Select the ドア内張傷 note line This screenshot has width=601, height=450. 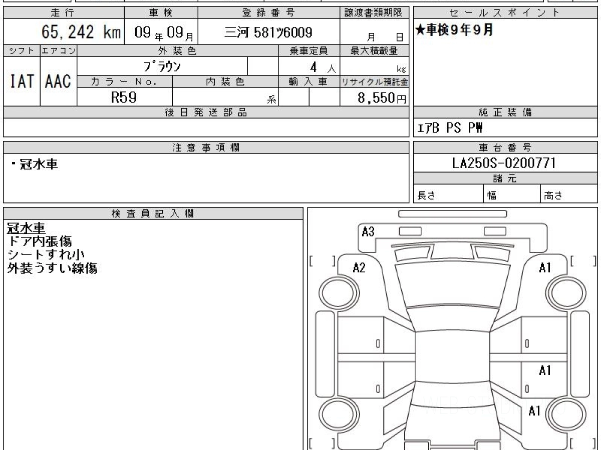coord(40,242)
